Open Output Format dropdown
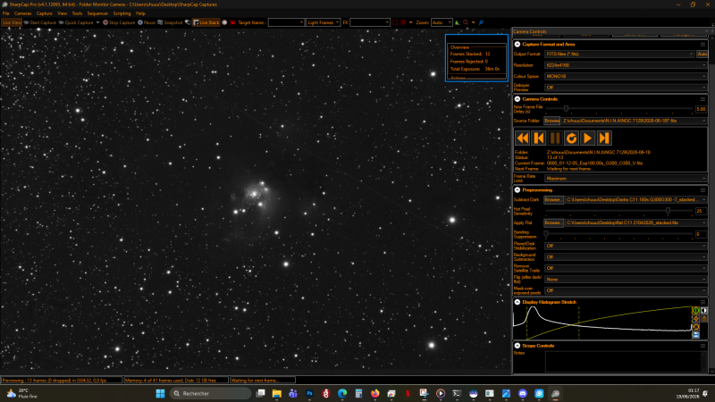This screenshot has height=402, width=715. pos(619,54)
